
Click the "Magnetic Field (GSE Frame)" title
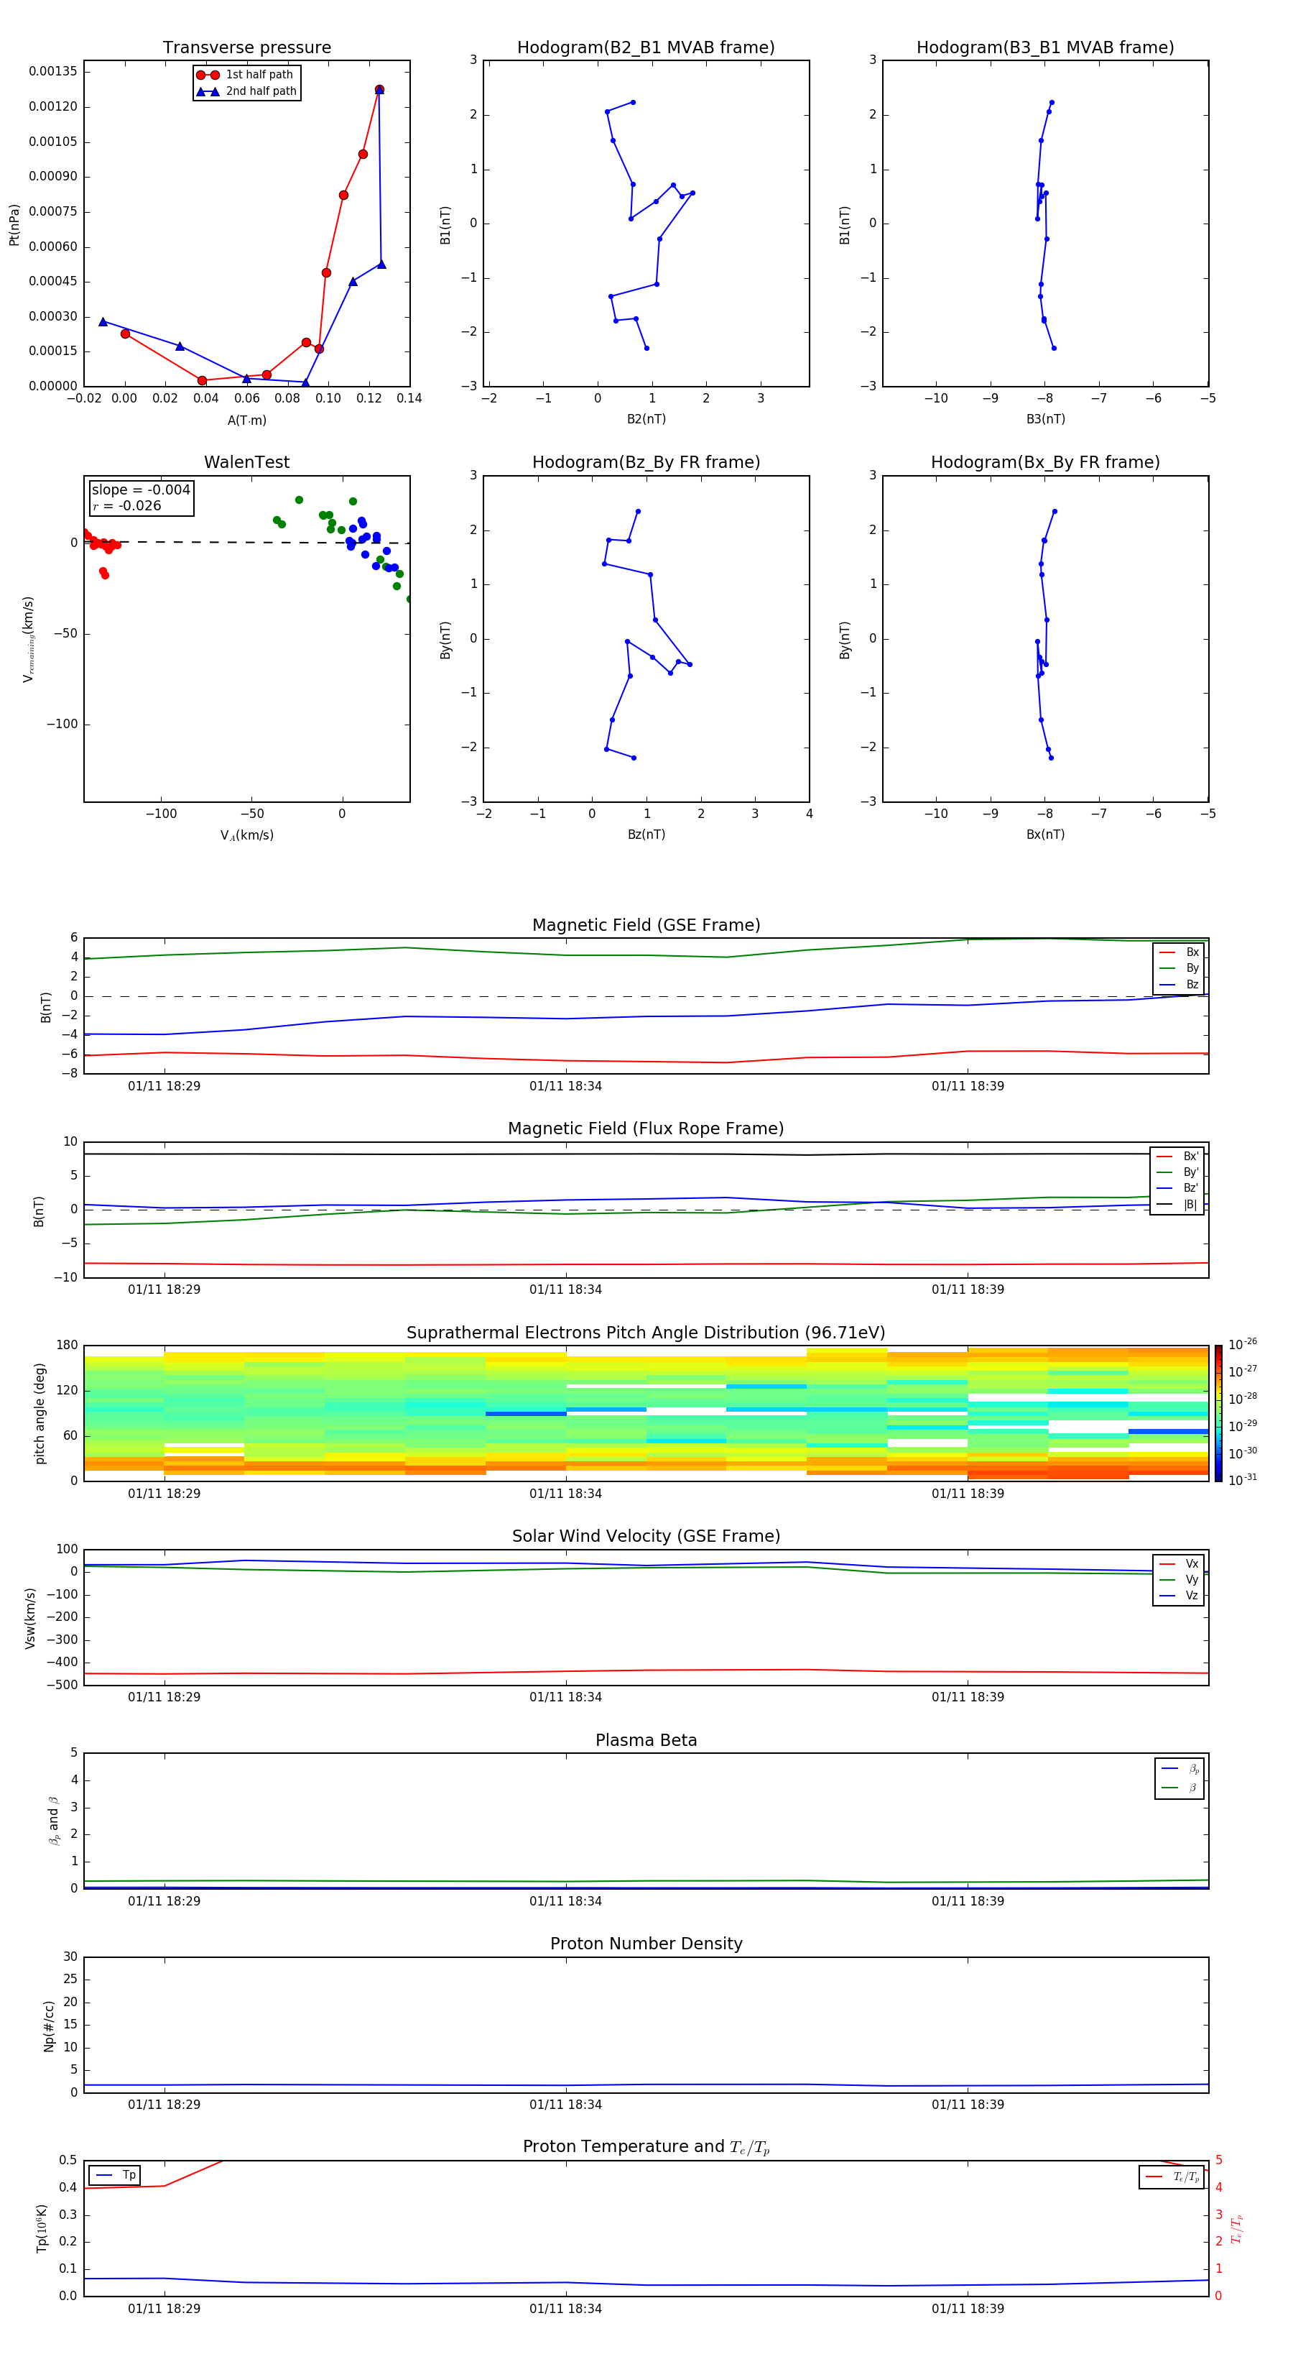[x=646, y=925]
